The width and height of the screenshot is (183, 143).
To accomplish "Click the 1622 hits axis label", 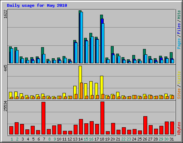I will (5, 14).
